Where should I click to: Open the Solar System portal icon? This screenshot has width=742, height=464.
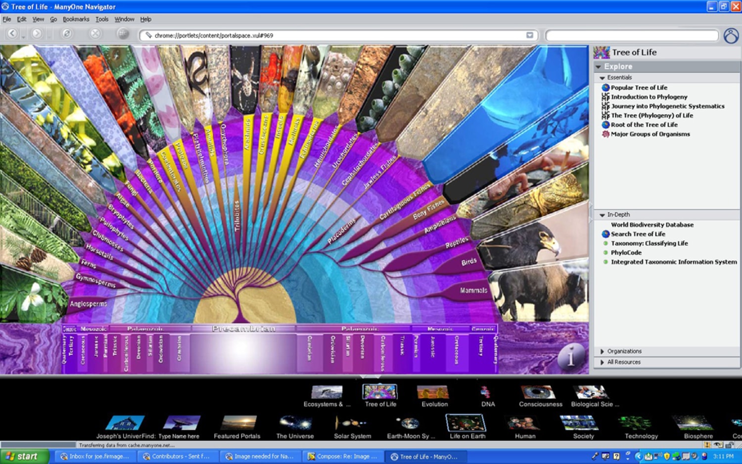click(352, 424)
